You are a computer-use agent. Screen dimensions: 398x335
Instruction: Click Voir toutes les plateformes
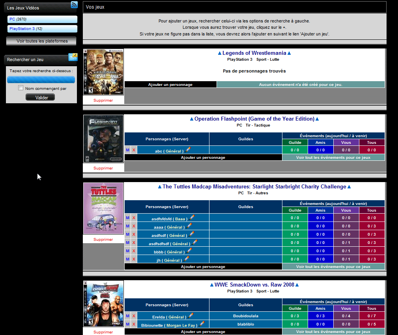(41, 41)
